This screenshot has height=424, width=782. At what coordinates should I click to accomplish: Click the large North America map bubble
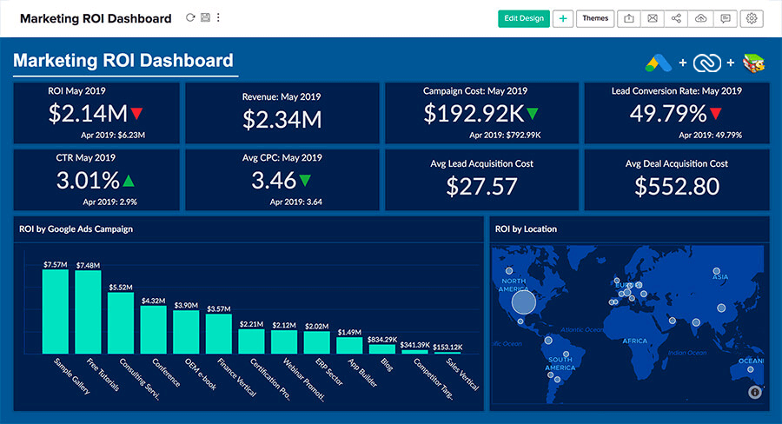click(x=523, y=302)
